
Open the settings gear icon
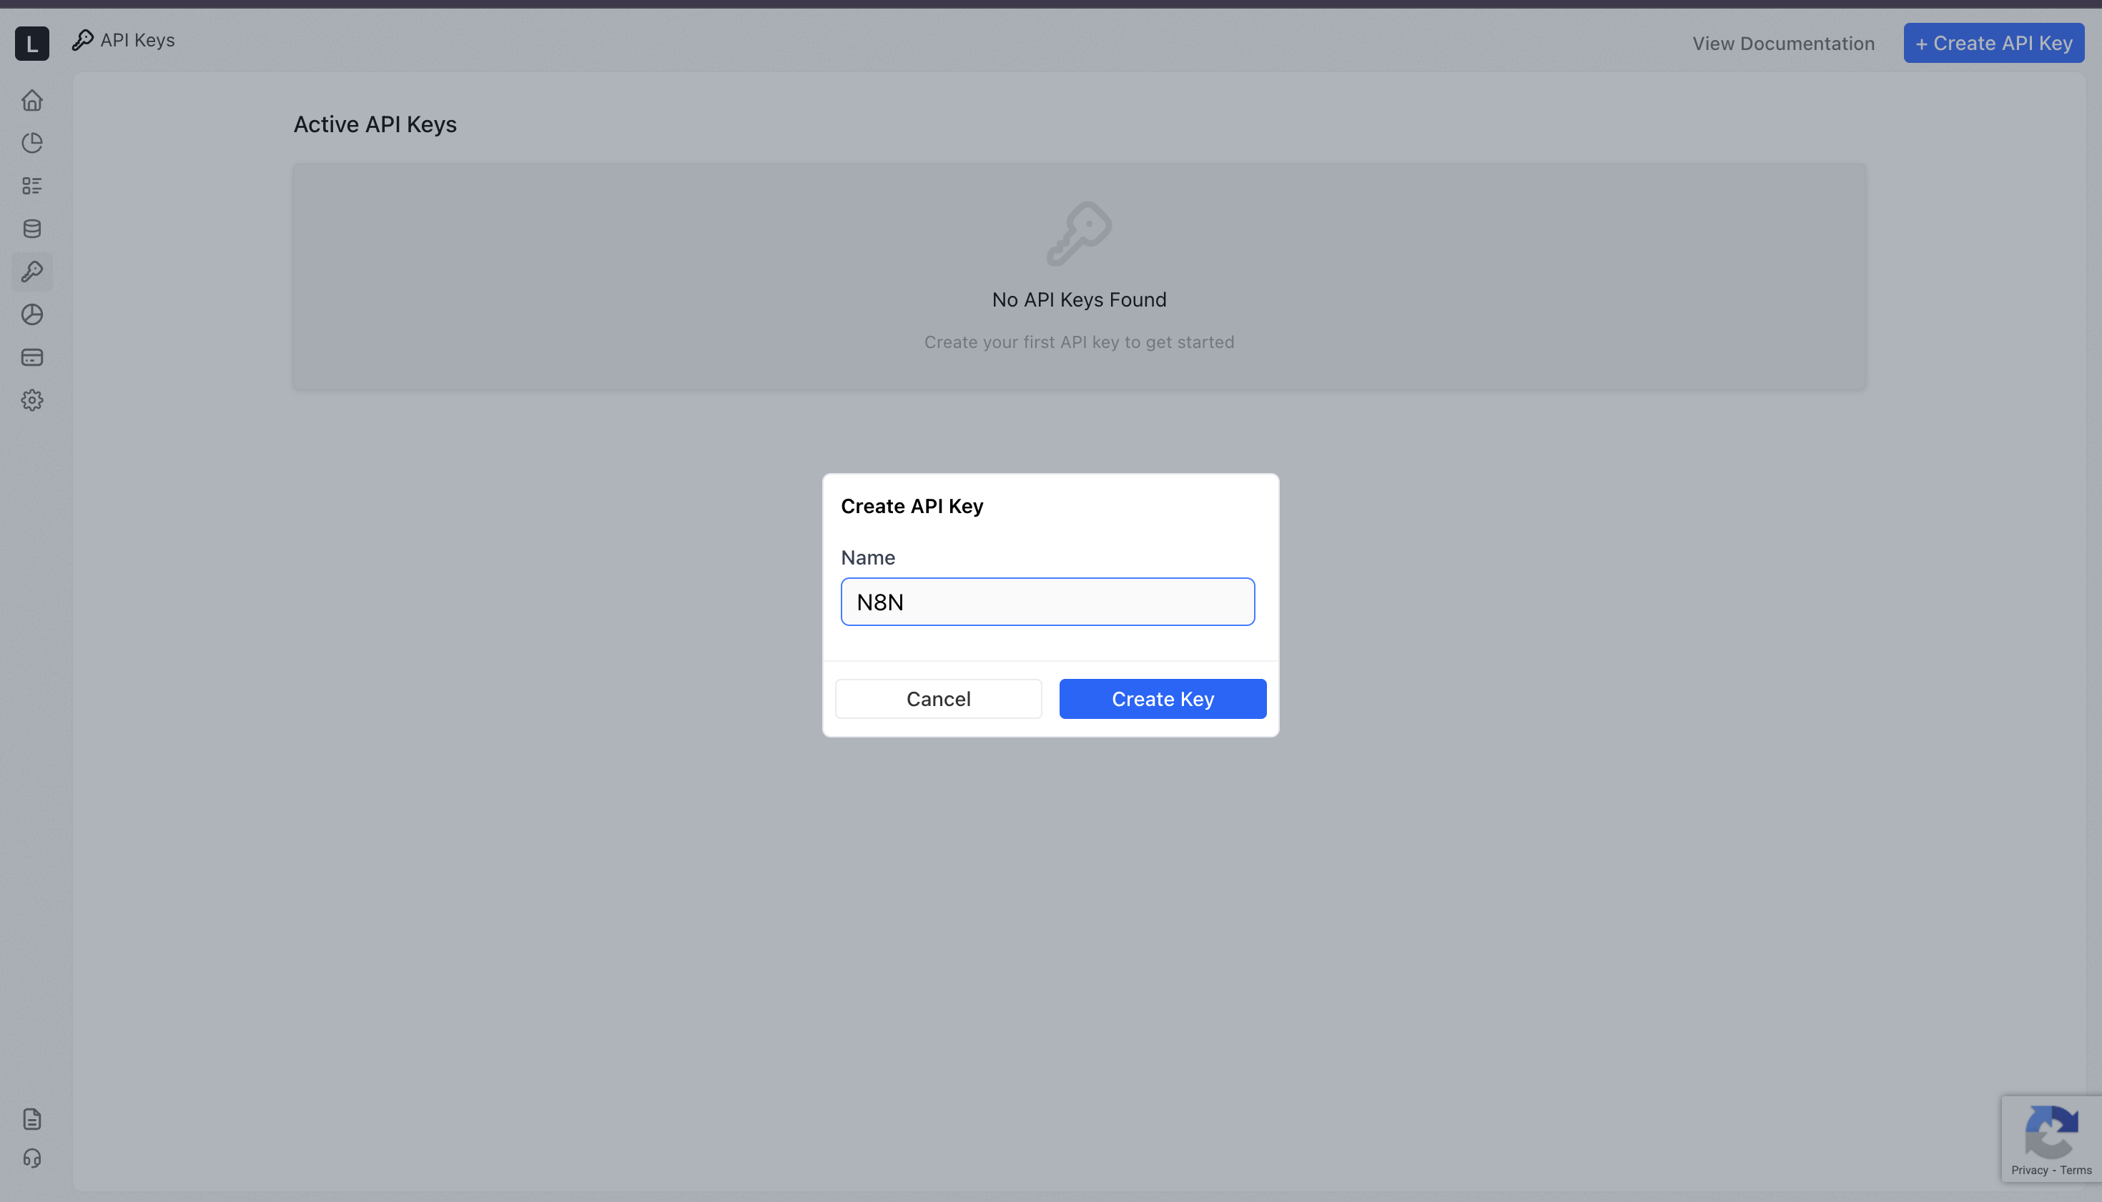31,400
